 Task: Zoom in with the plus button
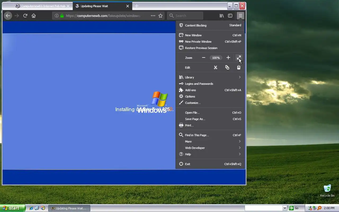[x=228, y=58]
